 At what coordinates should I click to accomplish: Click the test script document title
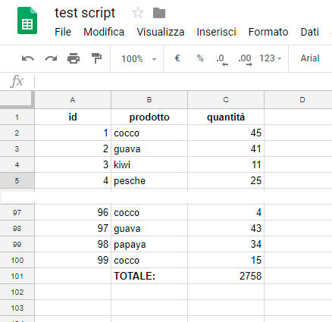pyautogui.click(x=85, y=13)
